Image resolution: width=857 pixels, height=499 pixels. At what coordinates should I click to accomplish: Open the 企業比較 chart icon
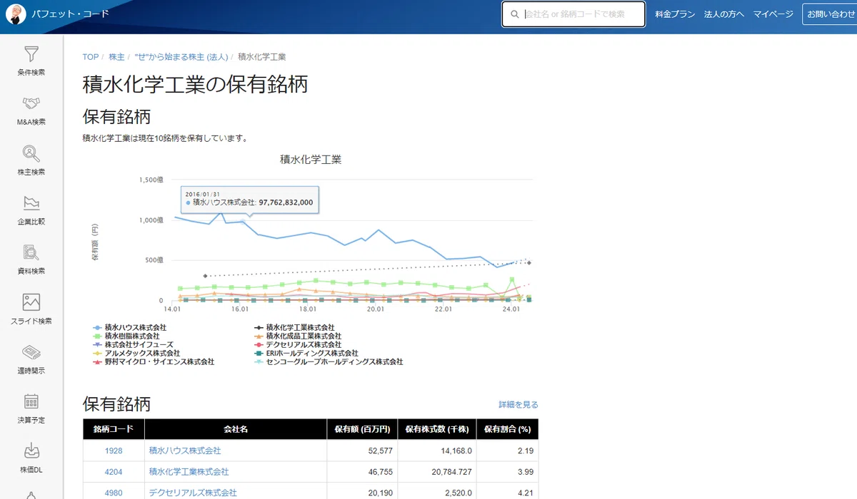31,203
